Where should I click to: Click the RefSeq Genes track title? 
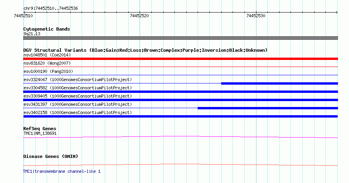tap(40, 129)
